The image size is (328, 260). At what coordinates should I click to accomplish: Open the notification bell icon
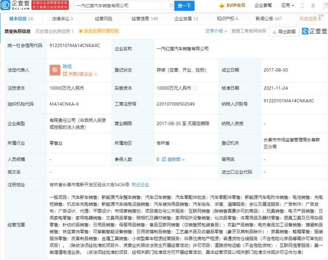314,5
